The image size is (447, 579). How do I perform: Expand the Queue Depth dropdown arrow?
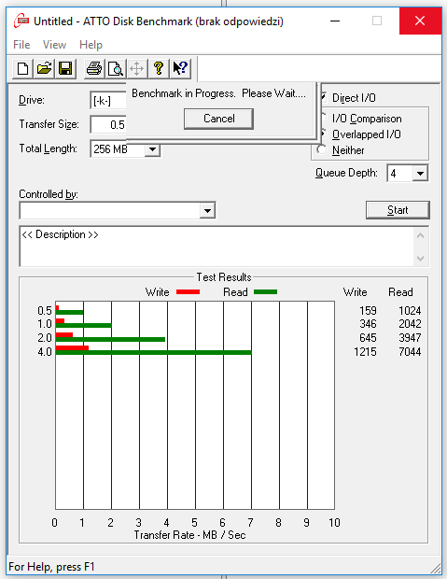pos(420,173)
